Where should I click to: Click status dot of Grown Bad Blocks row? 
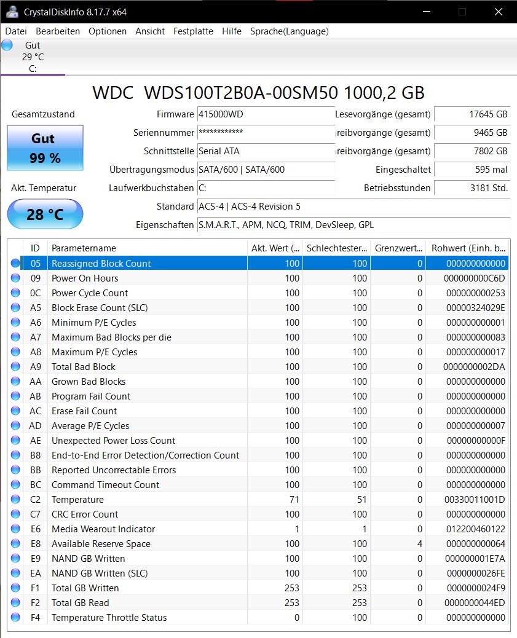pos(15,381)
